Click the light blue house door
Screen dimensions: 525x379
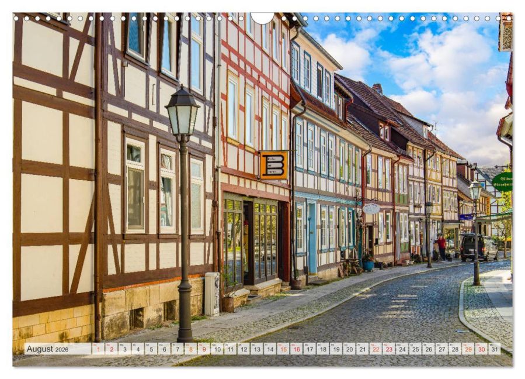(312, 240)
